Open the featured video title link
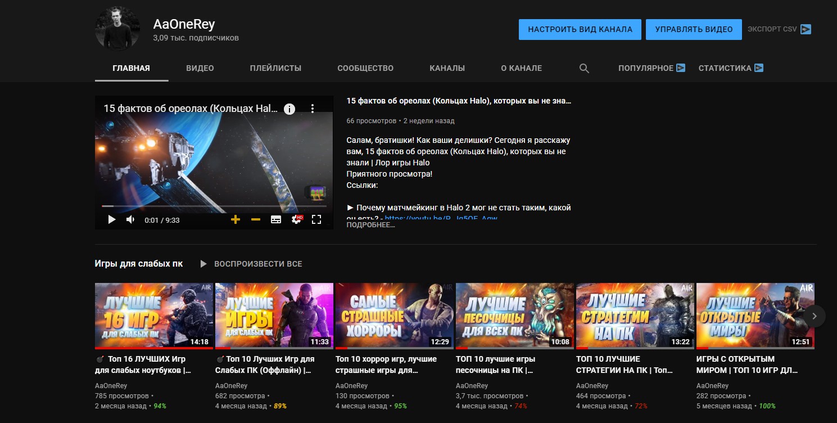The height and width of the screenshot is (423, 837). [x=459, y=101]
